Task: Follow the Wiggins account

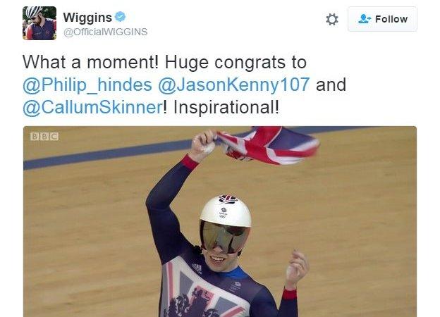Action: click(382, 19)
